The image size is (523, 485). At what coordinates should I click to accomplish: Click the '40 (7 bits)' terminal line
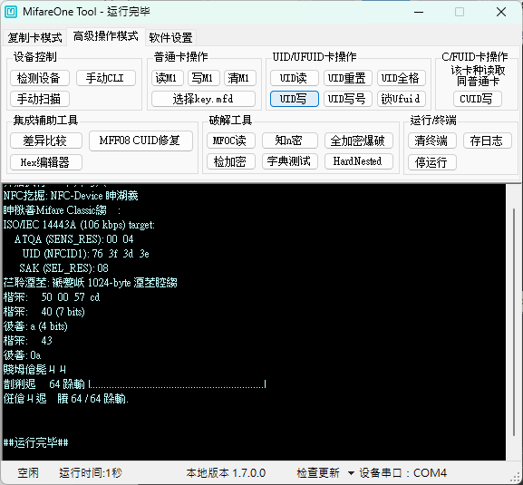pos(44,312)
